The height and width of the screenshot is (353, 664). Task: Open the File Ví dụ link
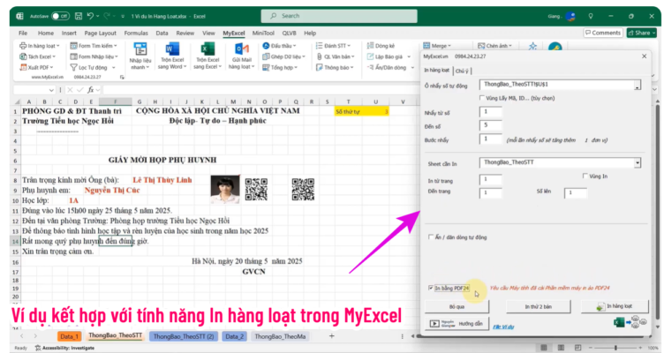click(505, 326)
